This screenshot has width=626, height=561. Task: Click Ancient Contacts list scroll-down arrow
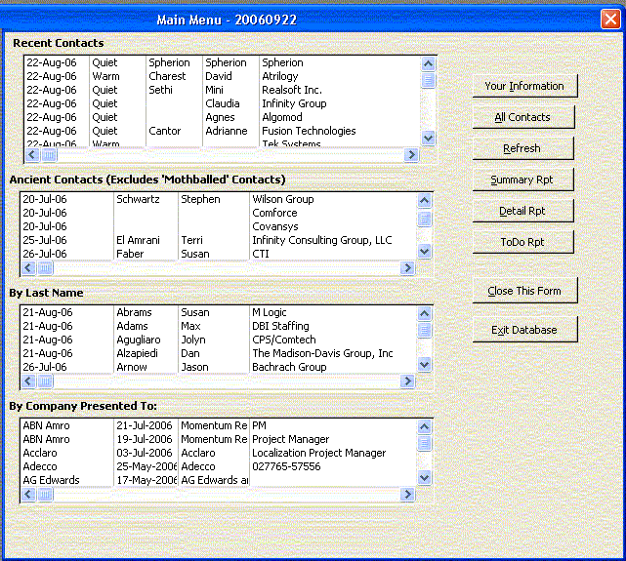tap(424, 251)
